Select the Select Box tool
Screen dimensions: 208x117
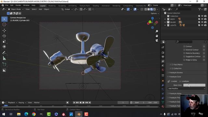coord(4,19)
